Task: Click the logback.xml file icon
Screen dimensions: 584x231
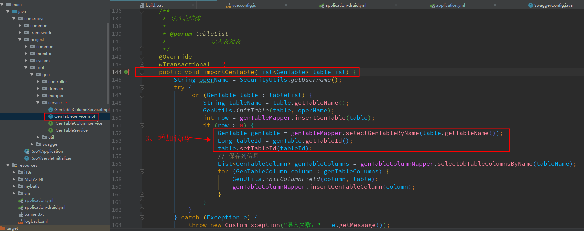Action: pos(21,221)
